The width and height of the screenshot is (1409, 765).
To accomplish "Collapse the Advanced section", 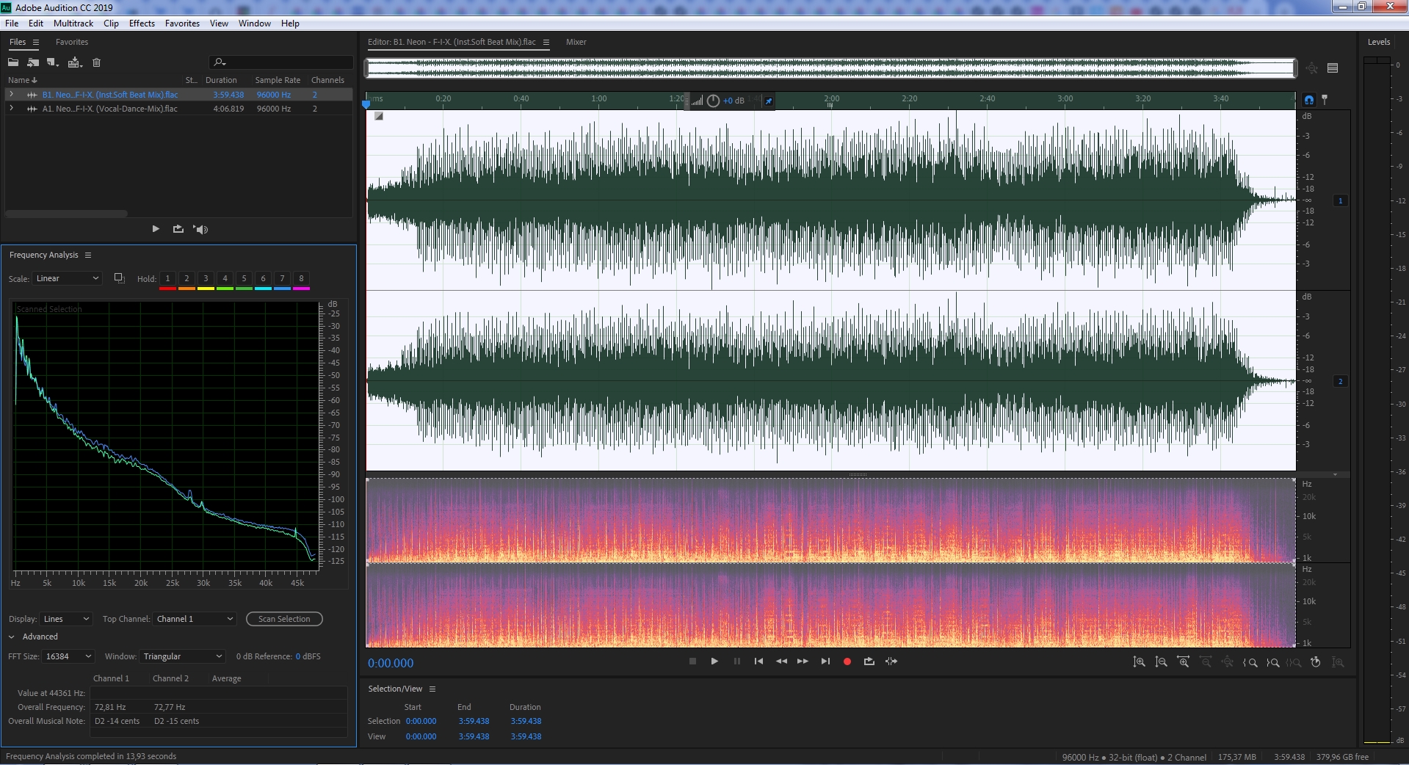I will pos(12,637).
